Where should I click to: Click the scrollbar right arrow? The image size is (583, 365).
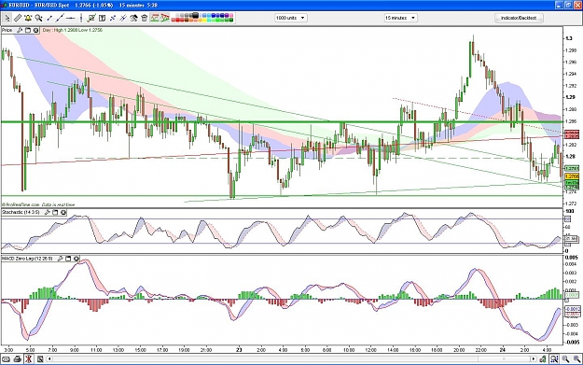click(x=534, y=359)
